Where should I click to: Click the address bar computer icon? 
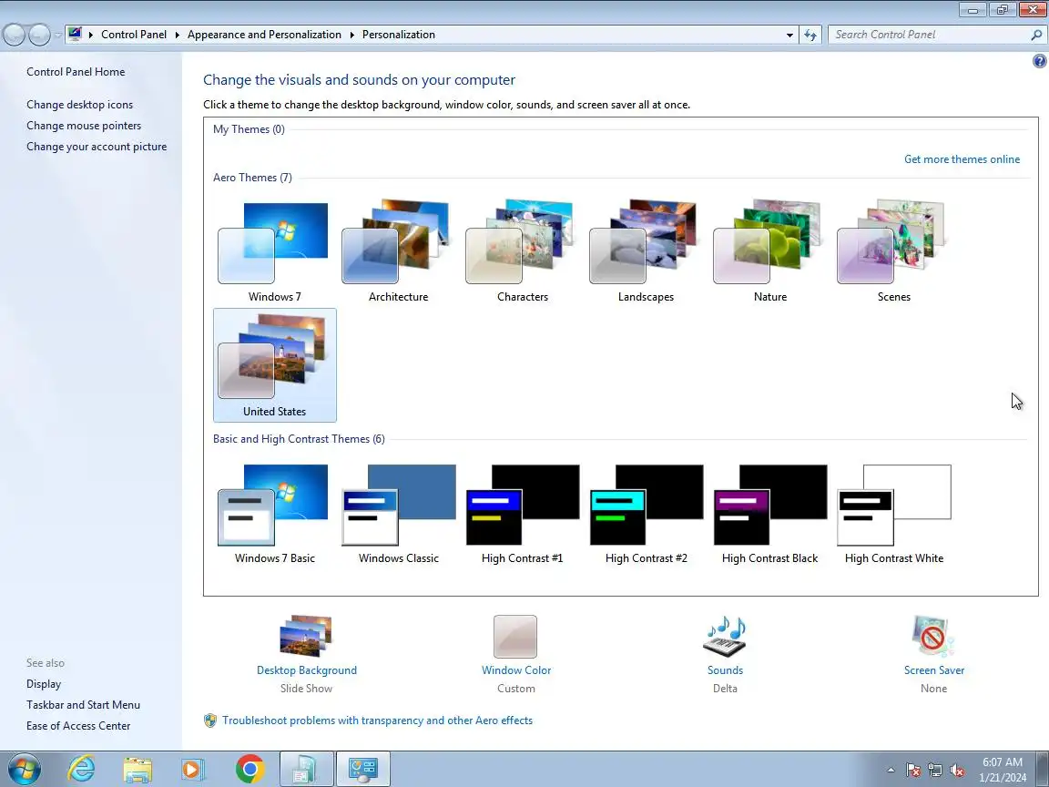[x=75, y=34]
